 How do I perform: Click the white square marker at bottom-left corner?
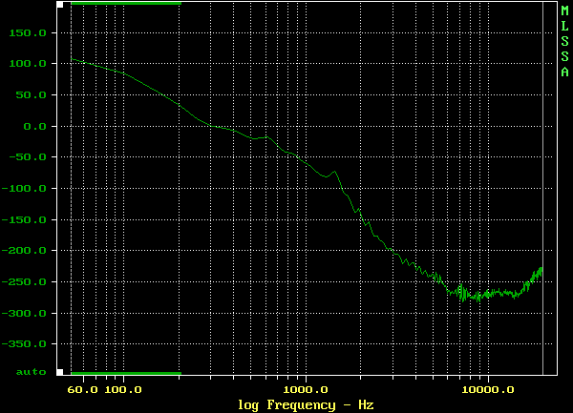(59, 372)
